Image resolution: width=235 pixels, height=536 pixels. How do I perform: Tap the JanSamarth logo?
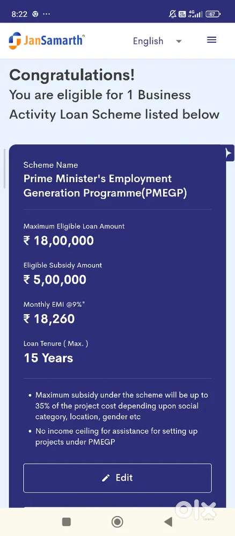click(47, 40)
